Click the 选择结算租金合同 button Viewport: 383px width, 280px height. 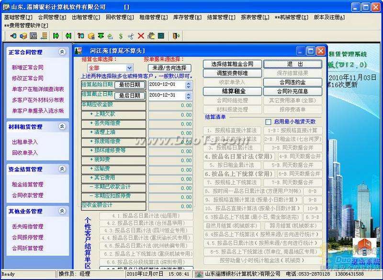[232, 64]
